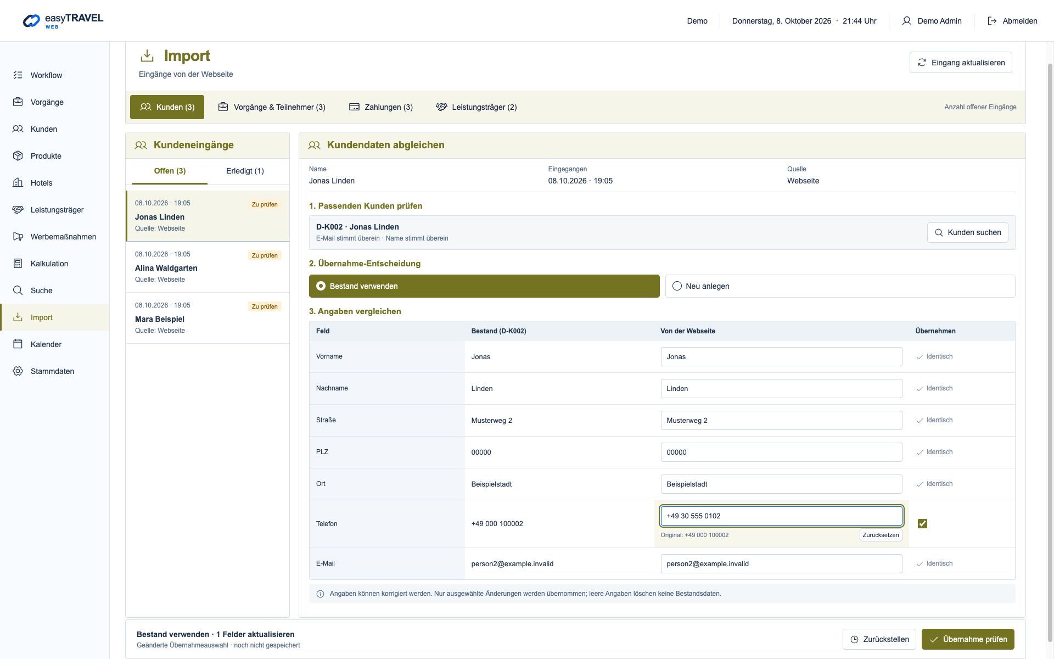Select the Bestand verwenden radio option

[484, 286]
